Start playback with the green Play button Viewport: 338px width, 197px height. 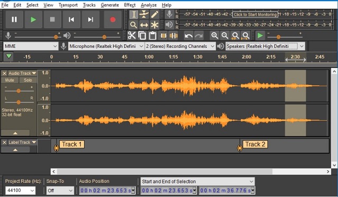33,19
